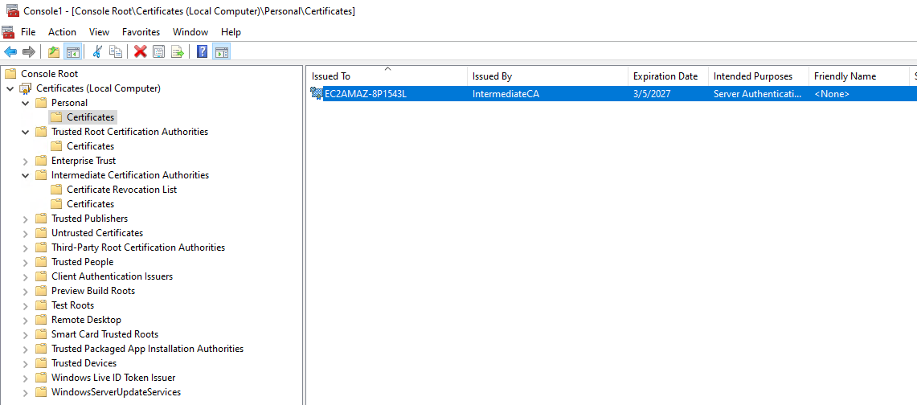Collapse Certificates (Local Computer) node
The image size is (917, 405).
(x=10, y=88)
